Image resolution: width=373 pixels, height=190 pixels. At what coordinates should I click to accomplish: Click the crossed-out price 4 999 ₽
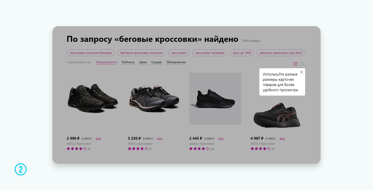(209, 139)
